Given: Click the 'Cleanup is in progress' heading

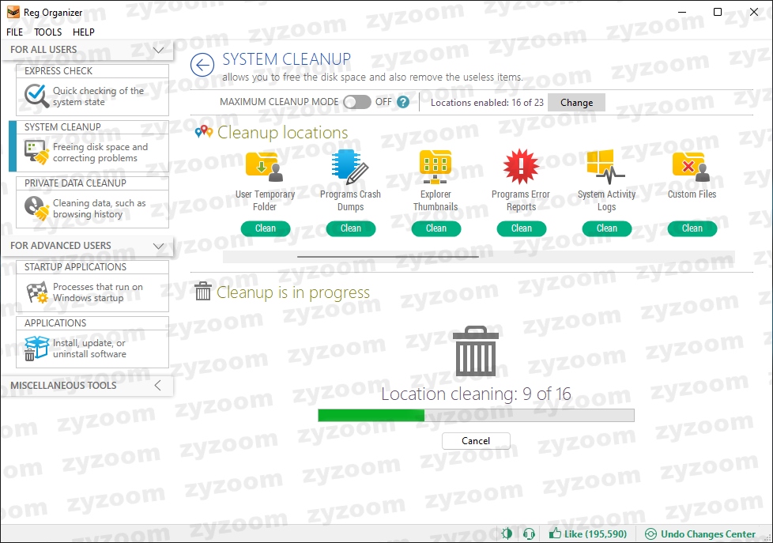Looking at the screenshot, I should pos(292,292).
